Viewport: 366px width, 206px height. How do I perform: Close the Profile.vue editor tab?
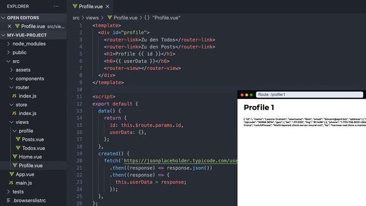108,6
